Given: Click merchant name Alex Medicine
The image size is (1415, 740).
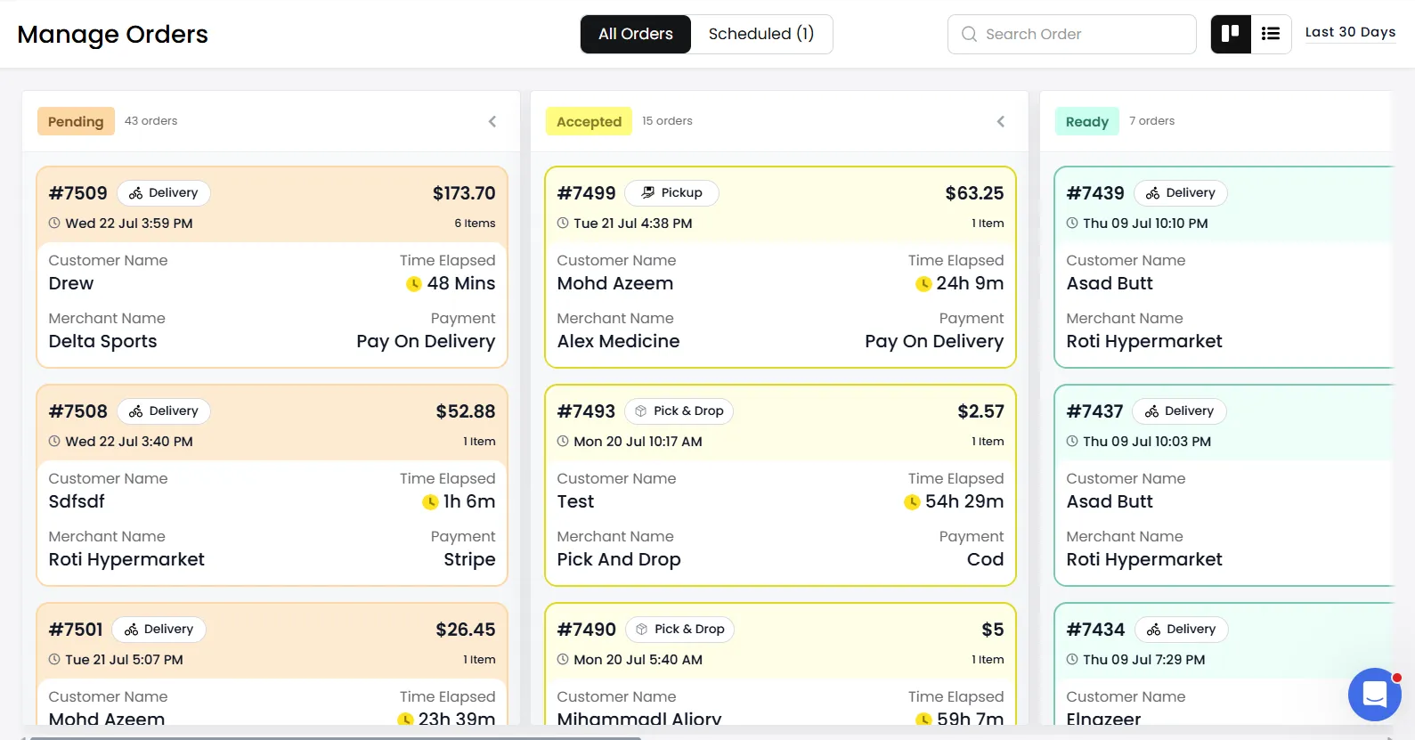Looking at the screenshot, I should tap(618, 341).
